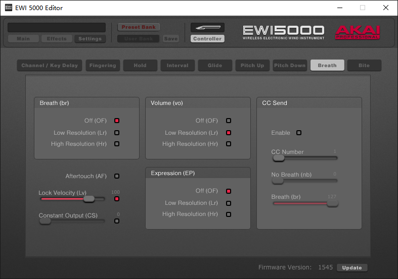Viewport: 398px width, 279px height.
Task: Click the preset name display field
Action: 57,27
